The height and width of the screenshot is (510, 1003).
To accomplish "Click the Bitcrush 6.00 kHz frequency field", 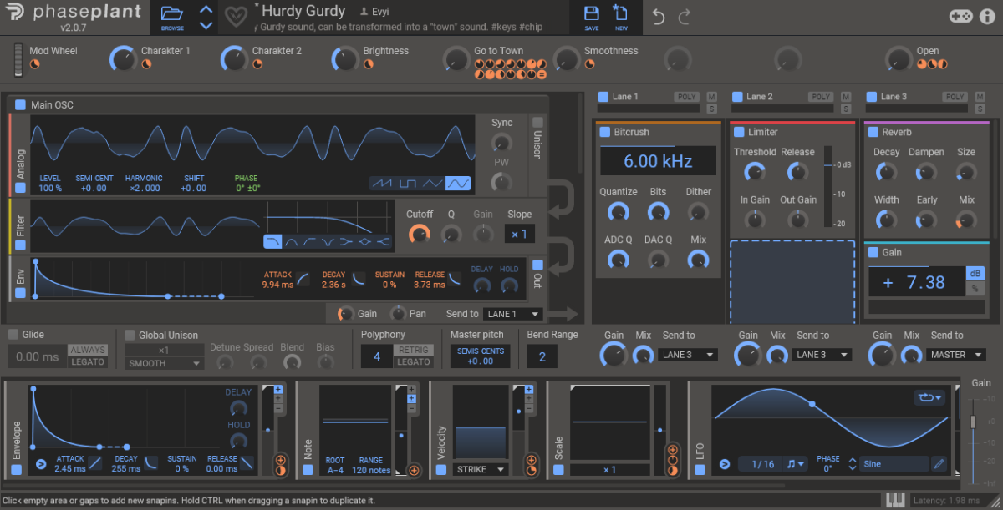I will (x=658, y=161).
